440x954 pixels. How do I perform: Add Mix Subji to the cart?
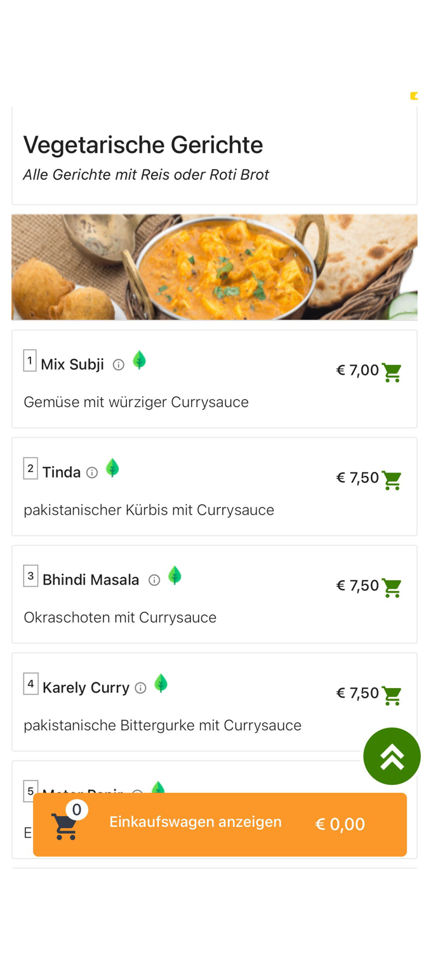(x=392, y=374)
